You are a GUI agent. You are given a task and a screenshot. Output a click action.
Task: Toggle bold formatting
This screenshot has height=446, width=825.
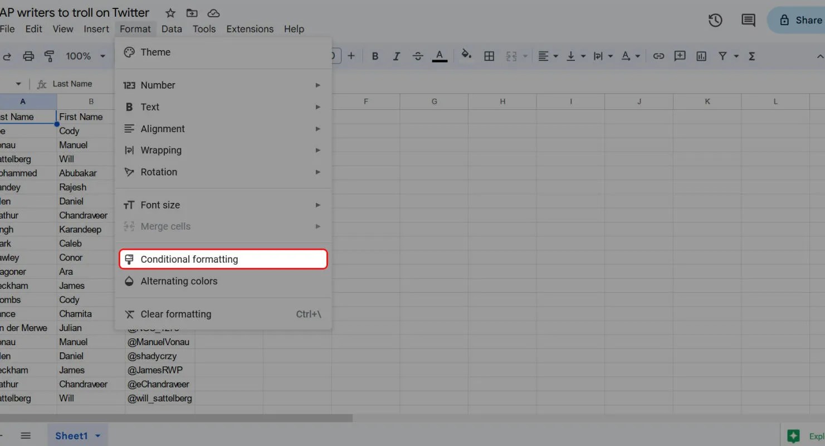coord(375,56)
